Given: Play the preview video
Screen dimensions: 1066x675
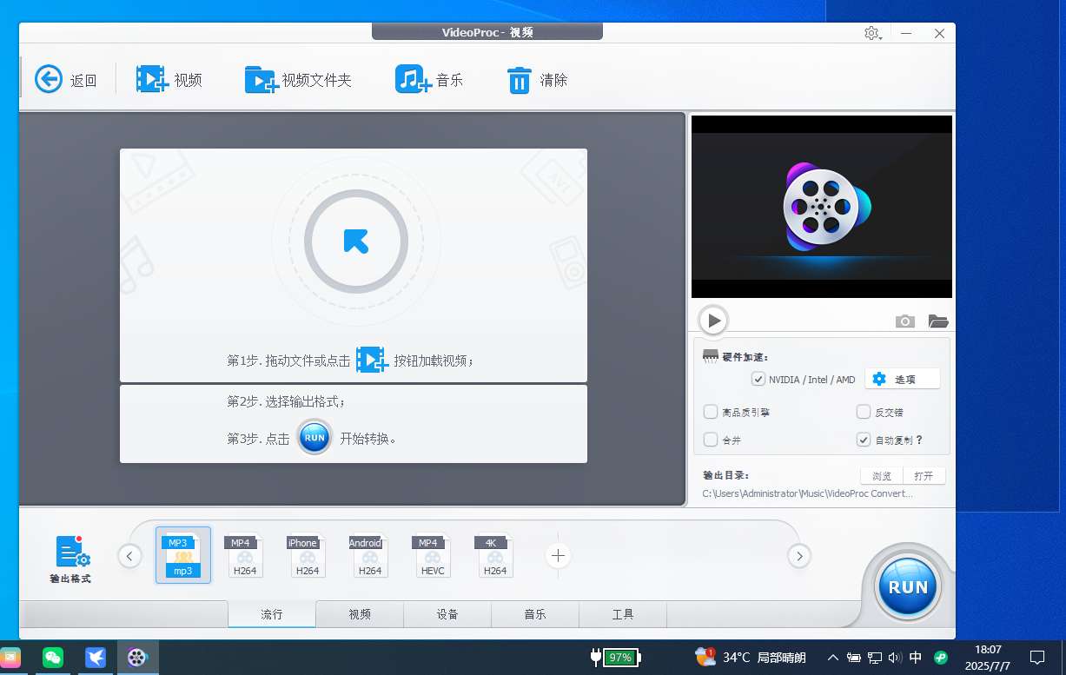Looking at the screenshot, I should click(713, 321).
